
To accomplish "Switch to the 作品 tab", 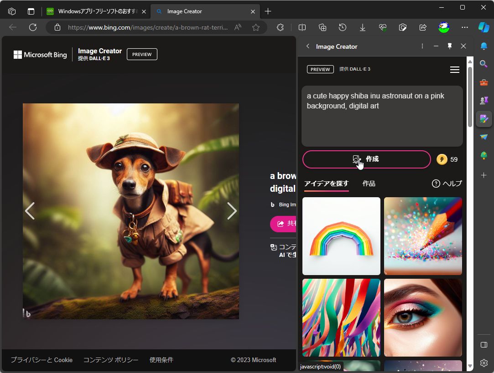I will pyautogui.click(x=369, y=184).
